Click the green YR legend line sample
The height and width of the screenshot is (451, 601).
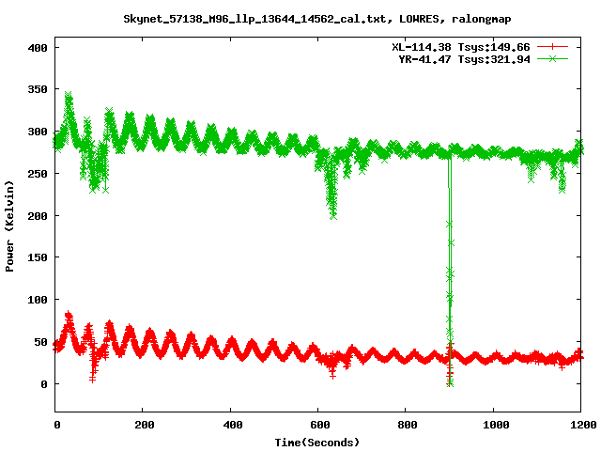[552, 58]
